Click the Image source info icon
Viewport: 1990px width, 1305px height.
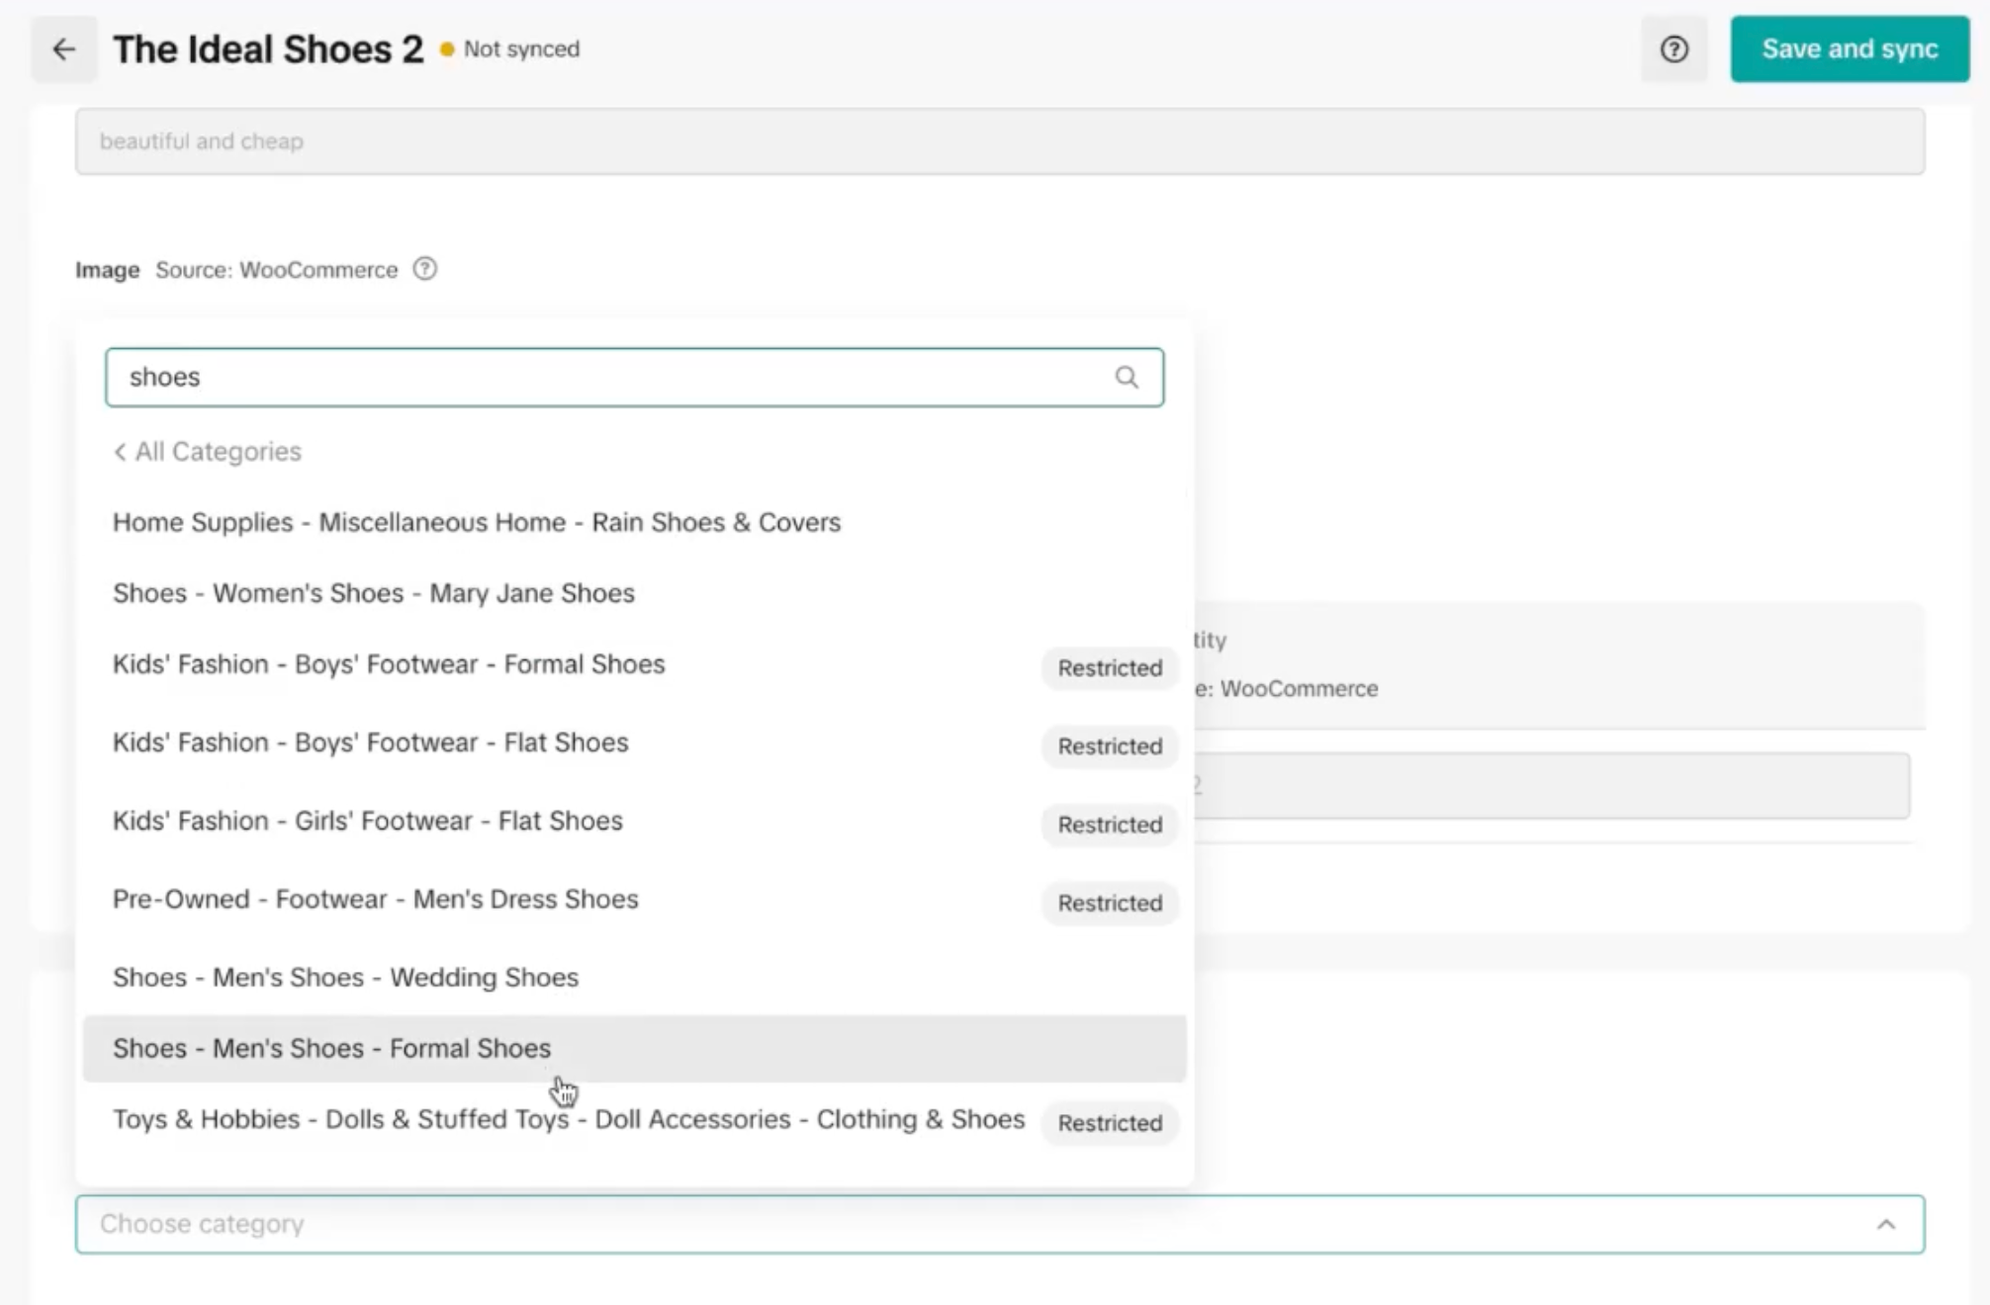(x=425, y=269)
